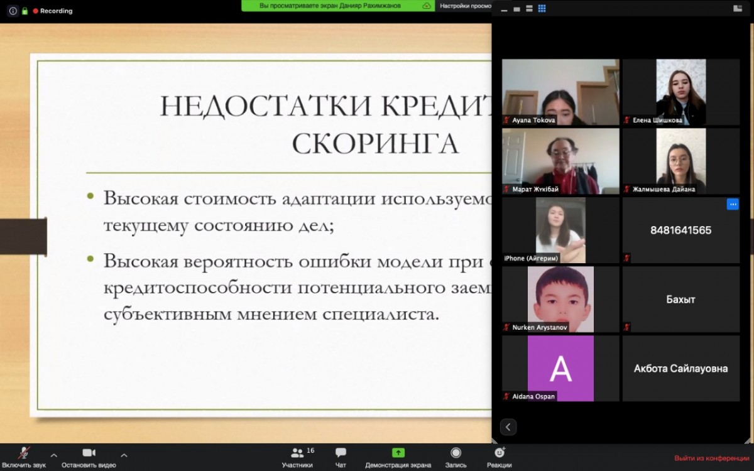Minimize video panel to hidden strip view

[504, 9]
